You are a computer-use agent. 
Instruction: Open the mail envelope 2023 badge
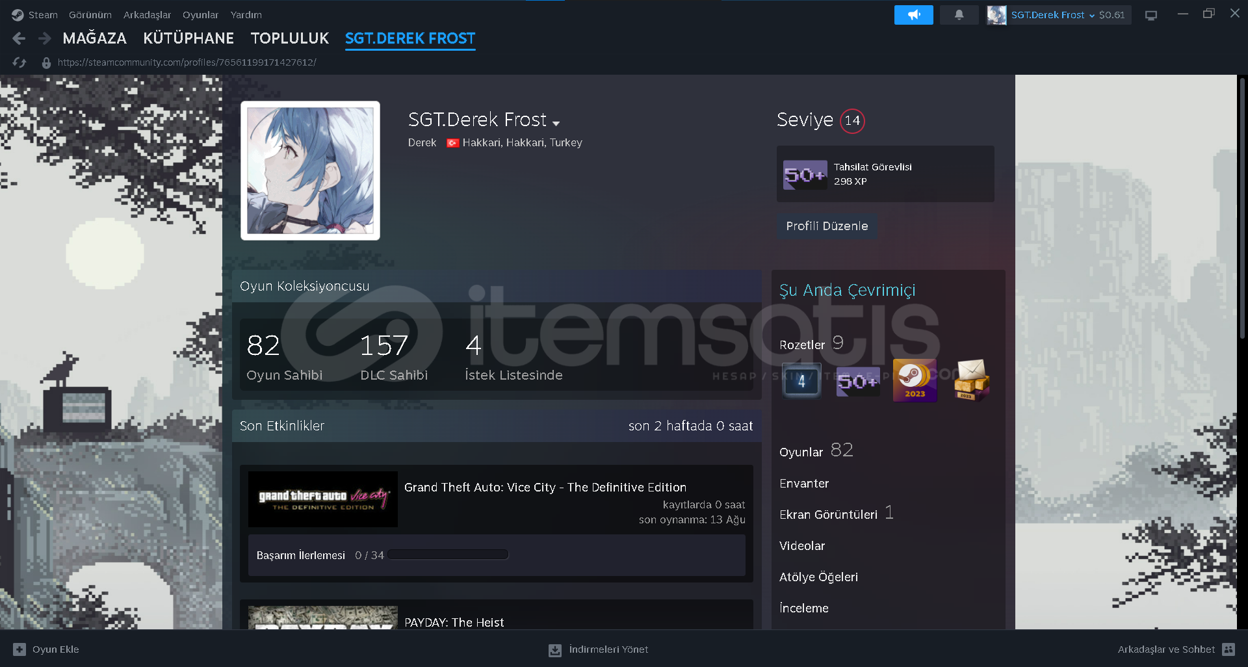[971, 380]
